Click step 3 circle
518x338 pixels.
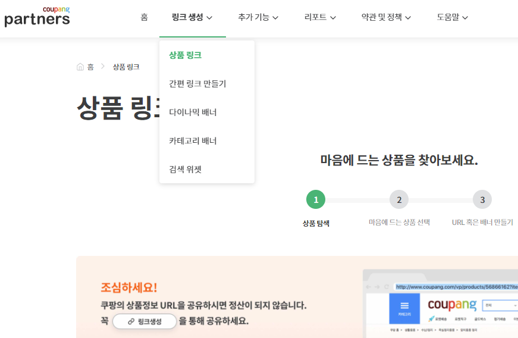482,199
